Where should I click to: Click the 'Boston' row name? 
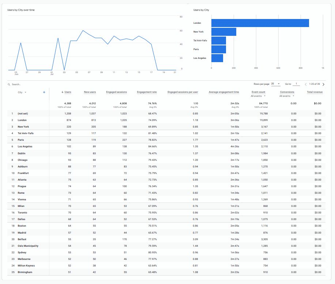point(22,226)
